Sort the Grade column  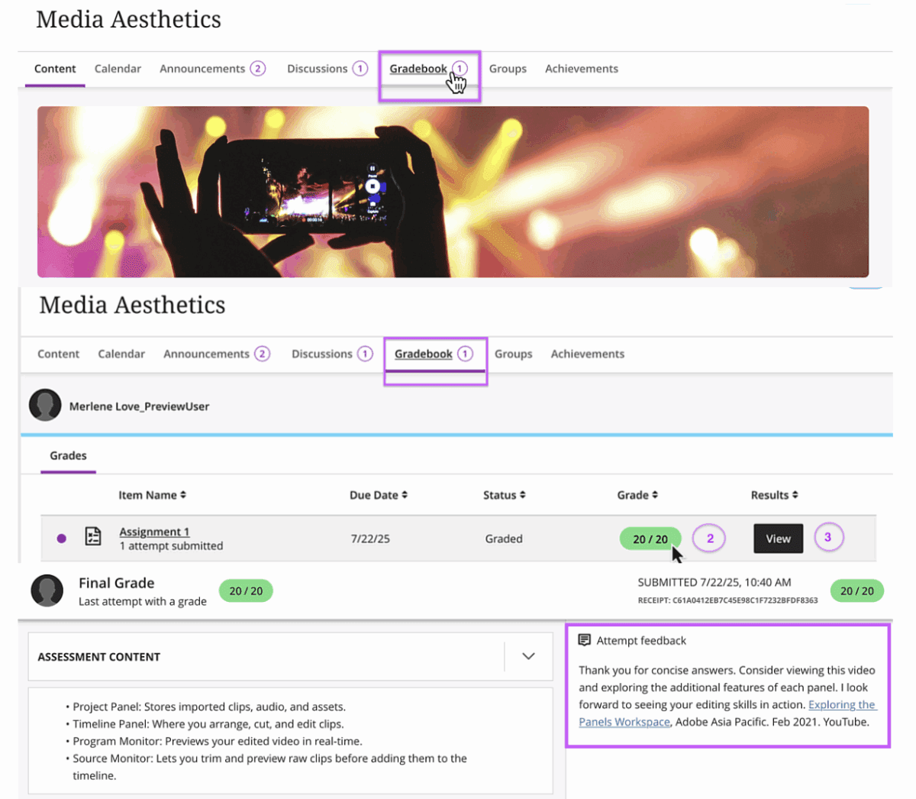point(655,495)
